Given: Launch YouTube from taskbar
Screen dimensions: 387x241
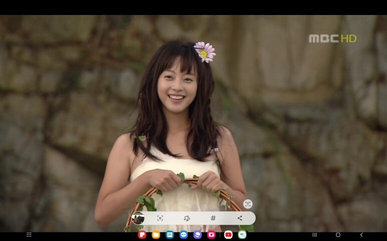Looking at the screenshot, I should coord(229,235).
